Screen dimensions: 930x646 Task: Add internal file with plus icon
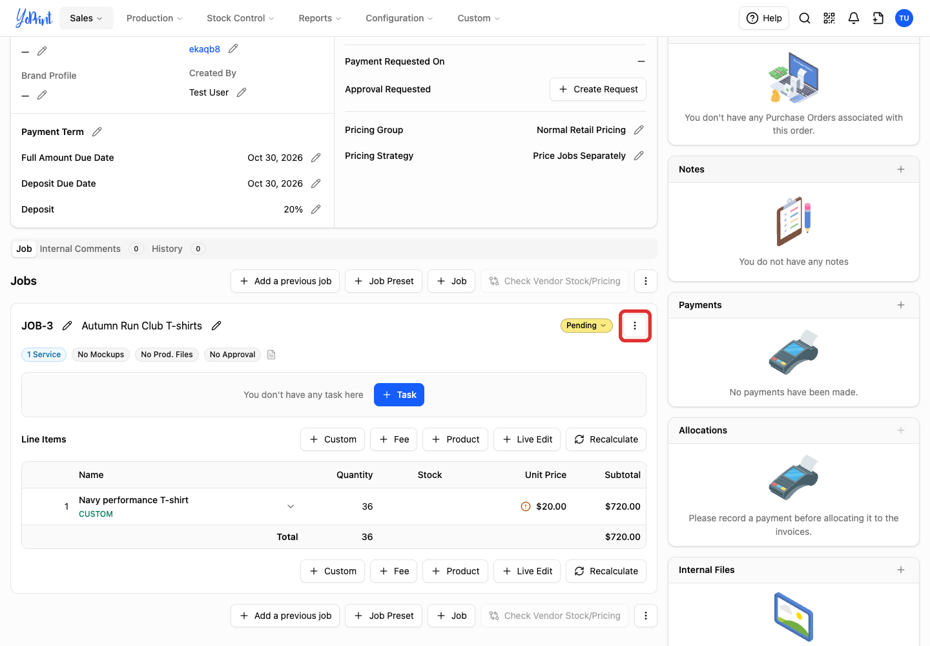tap(901, 570)
